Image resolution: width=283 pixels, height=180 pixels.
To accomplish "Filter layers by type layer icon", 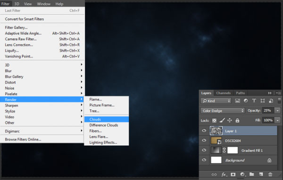I will (x=254, y=101).
